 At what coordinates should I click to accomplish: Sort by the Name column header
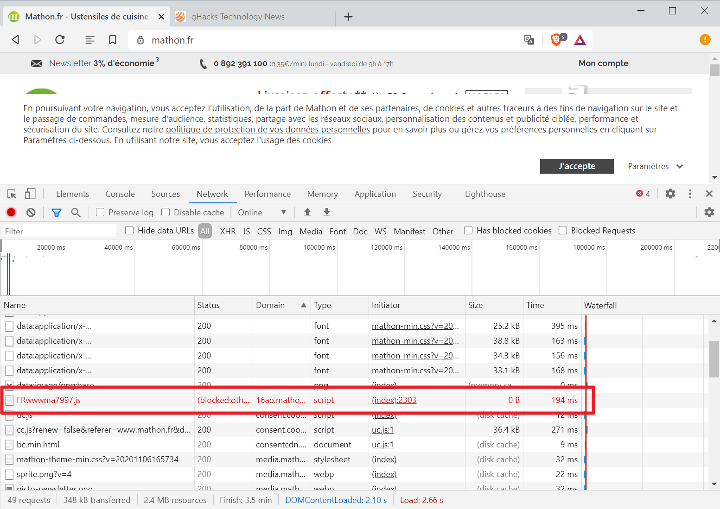click(97, 305)
